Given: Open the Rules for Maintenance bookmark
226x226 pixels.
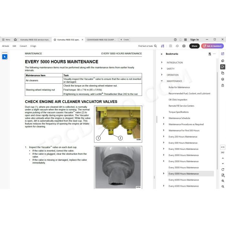Looking at the screenshot, I should tap(179, 87).
